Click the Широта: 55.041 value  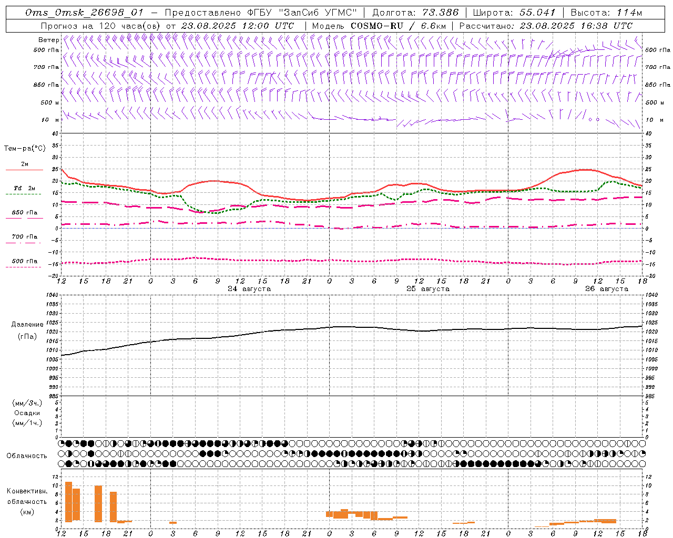pyautogui.click(x=514, y=13)
